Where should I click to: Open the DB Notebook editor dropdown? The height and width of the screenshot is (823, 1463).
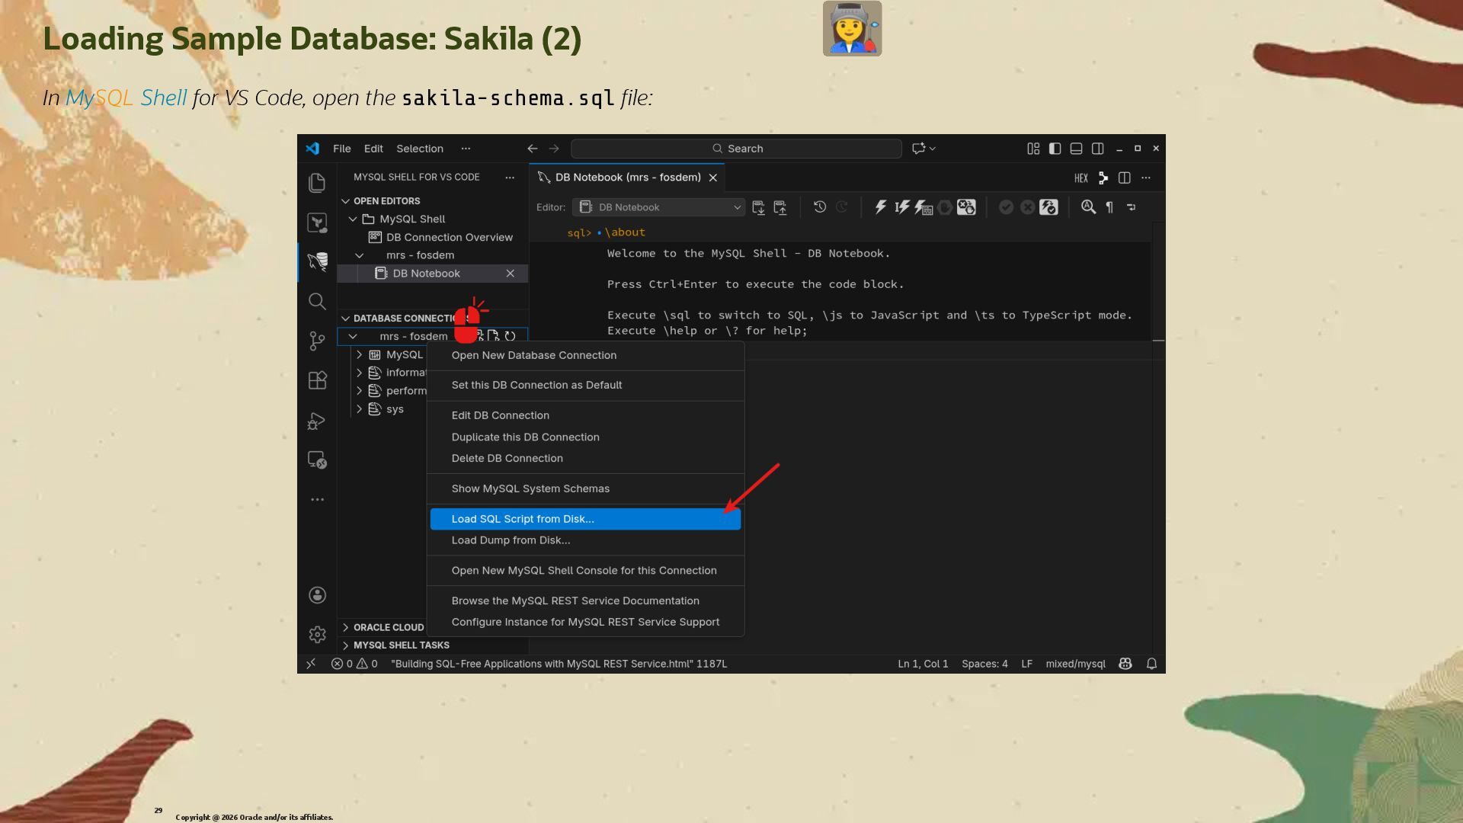coord(659,207)
